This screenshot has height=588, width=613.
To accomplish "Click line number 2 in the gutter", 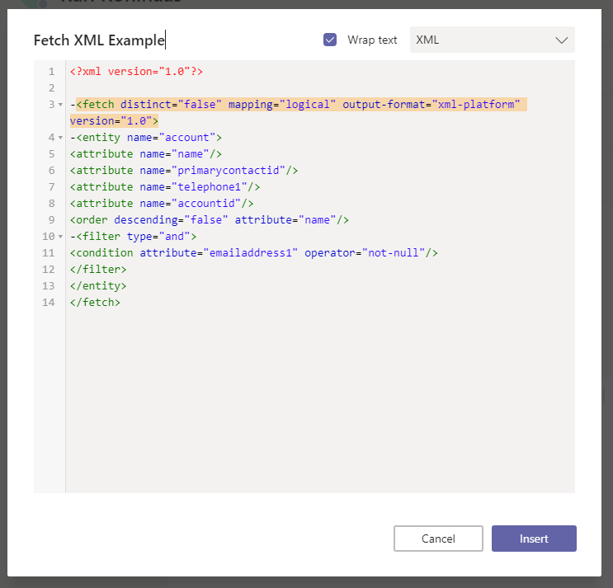I will tap(52, 88).
